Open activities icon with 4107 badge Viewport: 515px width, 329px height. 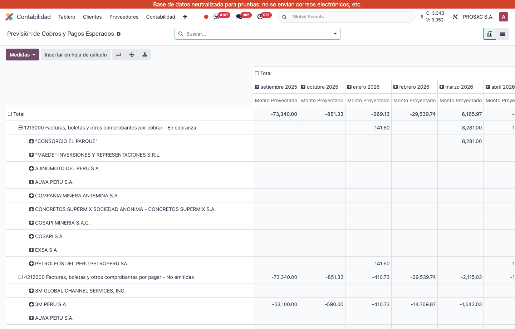pyautogui.click(x=216, y=17)
